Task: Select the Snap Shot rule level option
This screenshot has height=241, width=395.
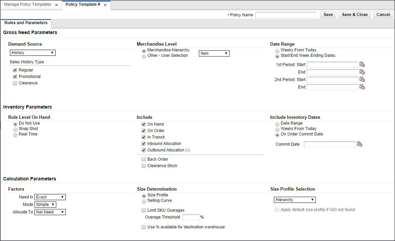Action: 15,130
